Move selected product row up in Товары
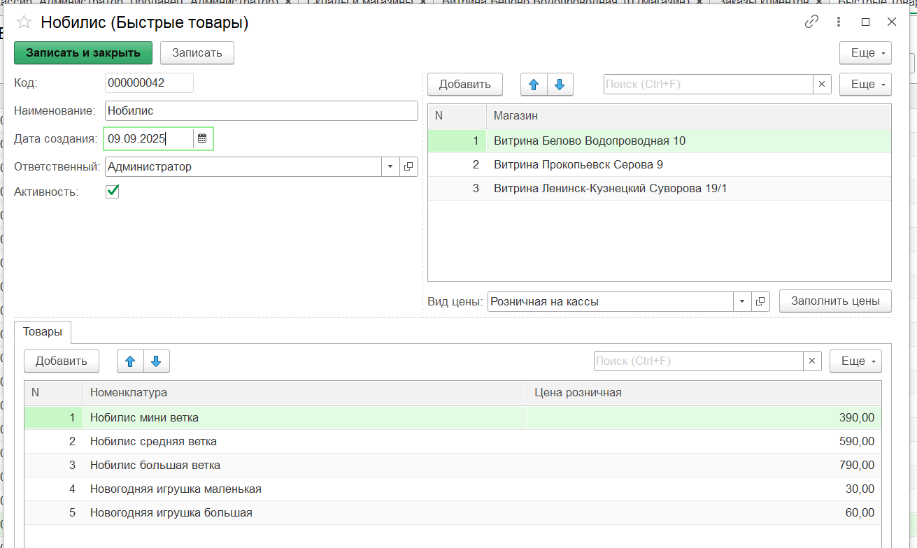917x548 pixels. pos(129,361)
